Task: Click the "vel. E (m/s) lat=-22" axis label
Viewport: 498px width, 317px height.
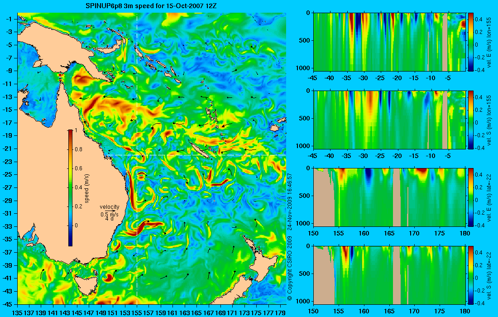Action: (489, 197)
